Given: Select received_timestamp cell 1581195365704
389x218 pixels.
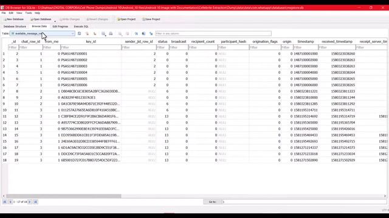Looking at the screenshot, I should 337,122.
